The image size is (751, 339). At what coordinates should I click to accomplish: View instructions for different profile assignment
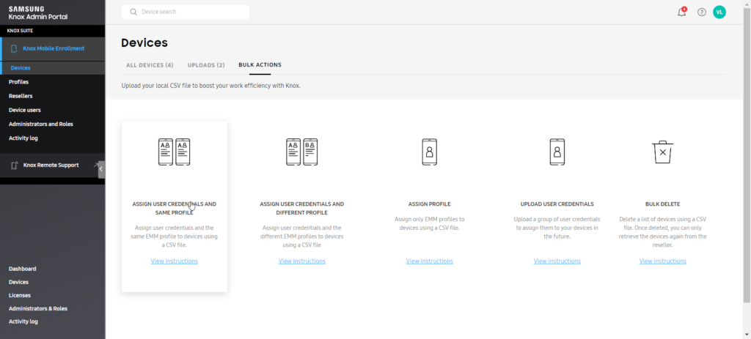click(x=301, y=261)
